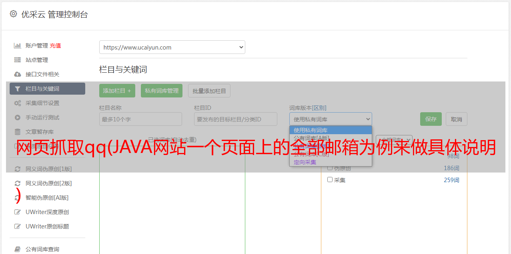Click the 栏目与关键词 page heading
The width and height of the screenshot is (511, 254).
pyautogui.click(x=123, y=69)
